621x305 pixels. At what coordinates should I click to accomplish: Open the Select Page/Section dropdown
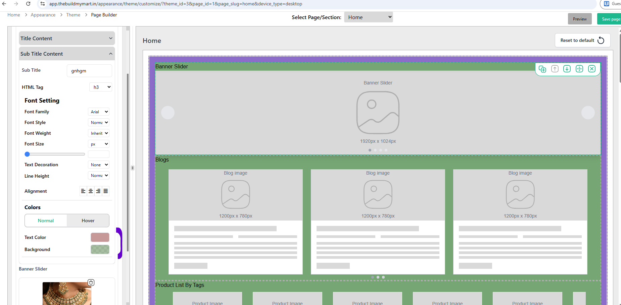tap(369, 17)
